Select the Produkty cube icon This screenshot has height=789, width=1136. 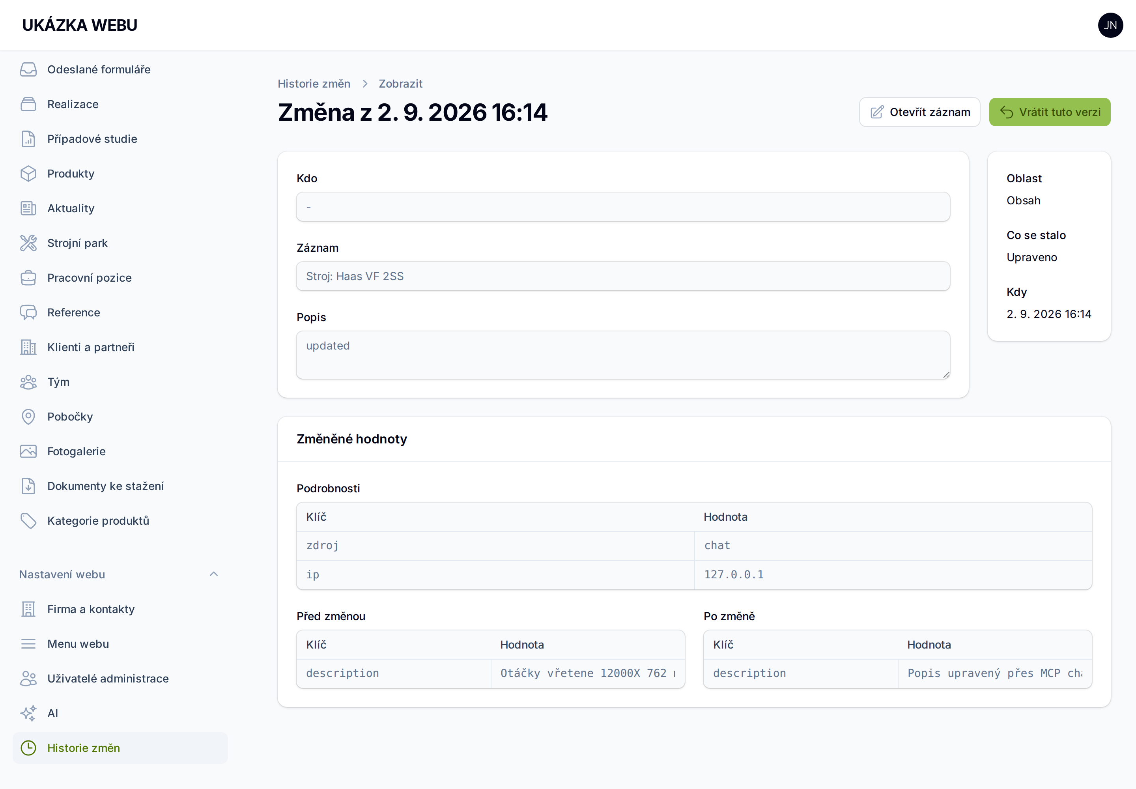point(28,174)
